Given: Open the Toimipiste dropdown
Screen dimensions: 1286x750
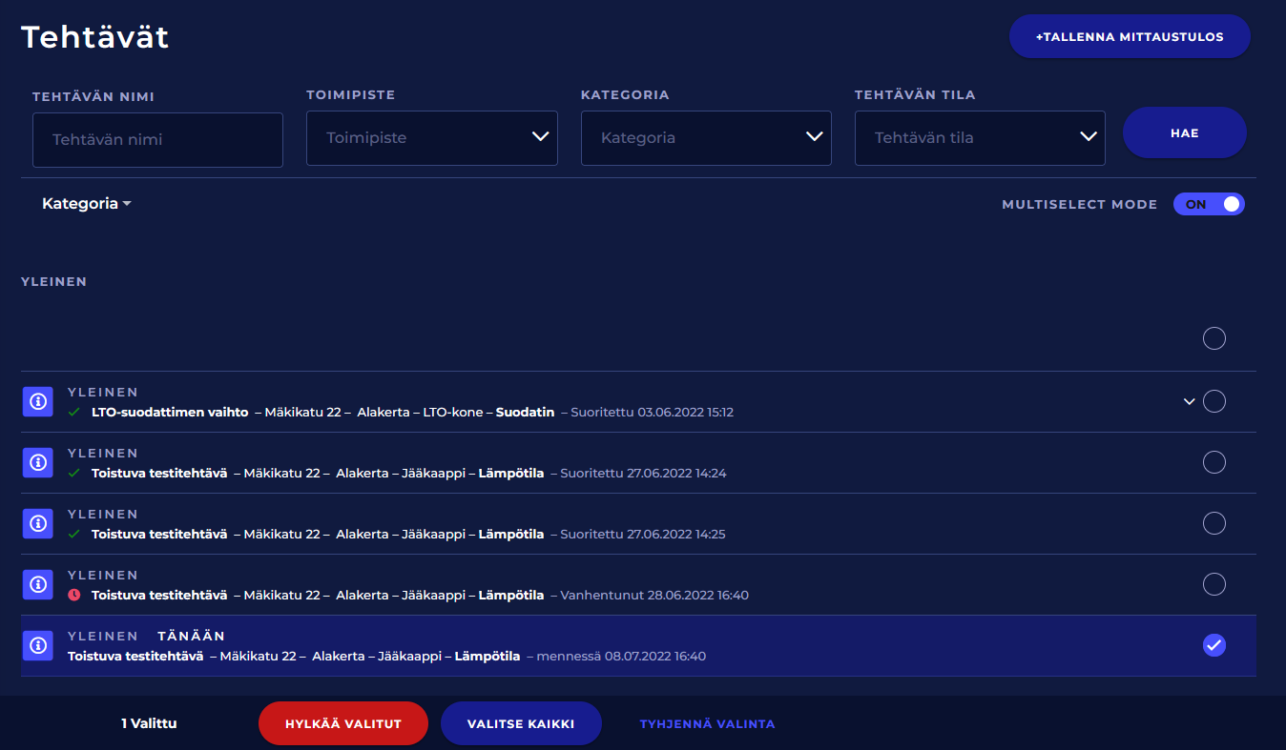Looking at the screenshot, I should [431, 138].
